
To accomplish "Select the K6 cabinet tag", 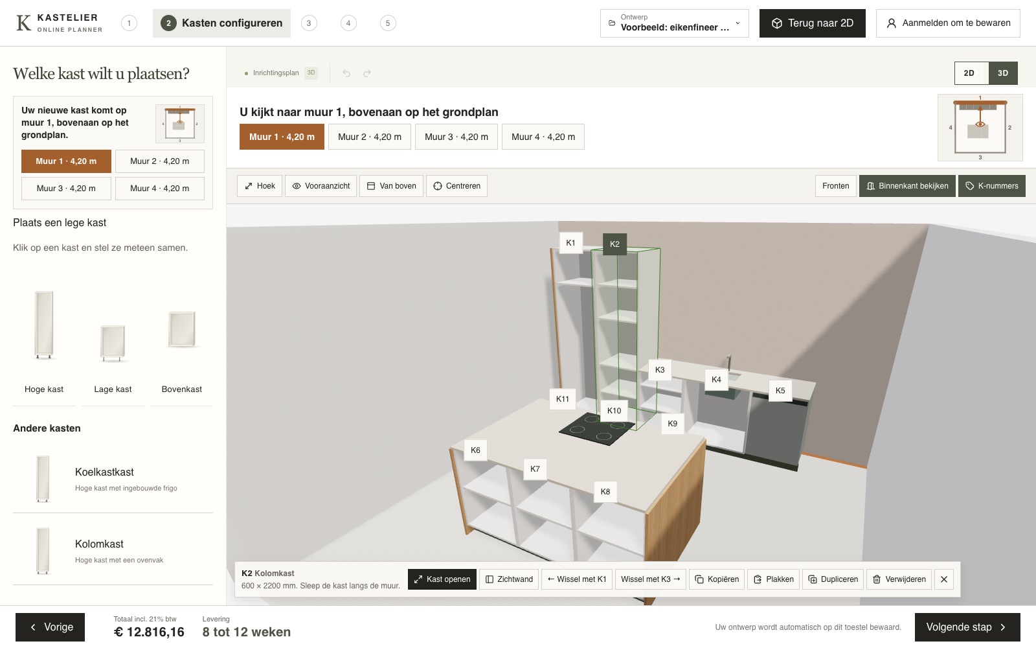I will [x=475, y=450].
